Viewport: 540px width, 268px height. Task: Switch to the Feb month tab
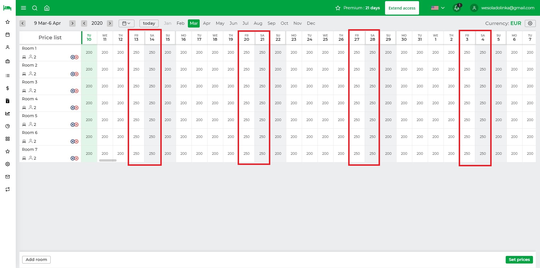tap(181, 23)
